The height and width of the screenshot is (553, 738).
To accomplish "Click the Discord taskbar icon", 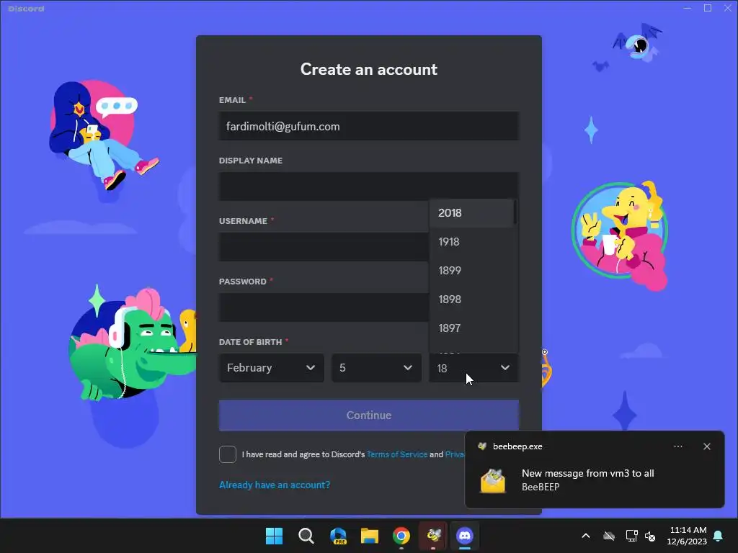I will click(x=465, y=536).
